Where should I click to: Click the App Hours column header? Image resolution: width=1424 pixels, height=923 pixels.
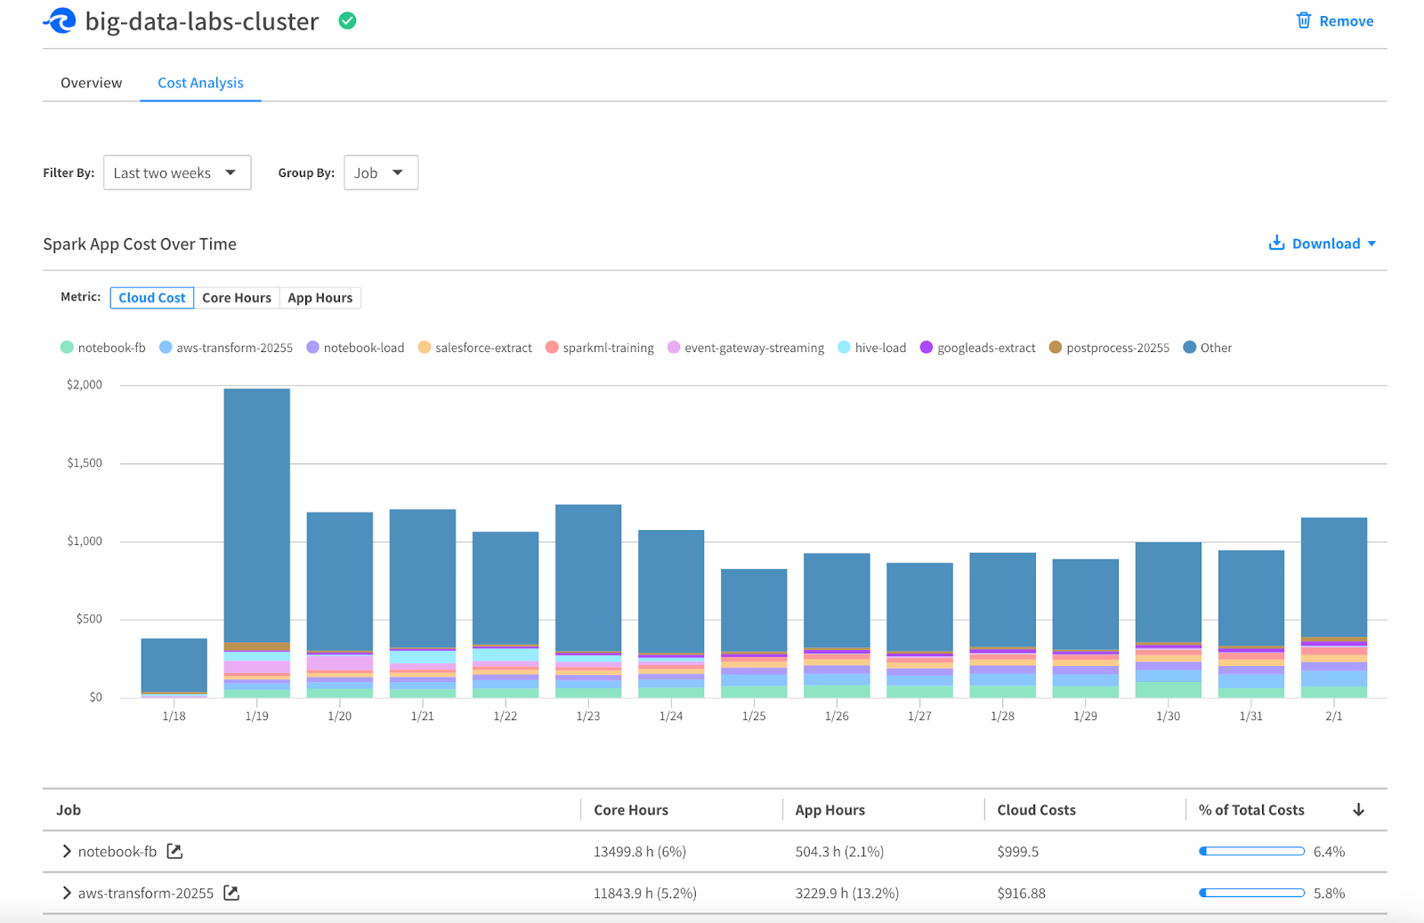click(x=830, y=809)
